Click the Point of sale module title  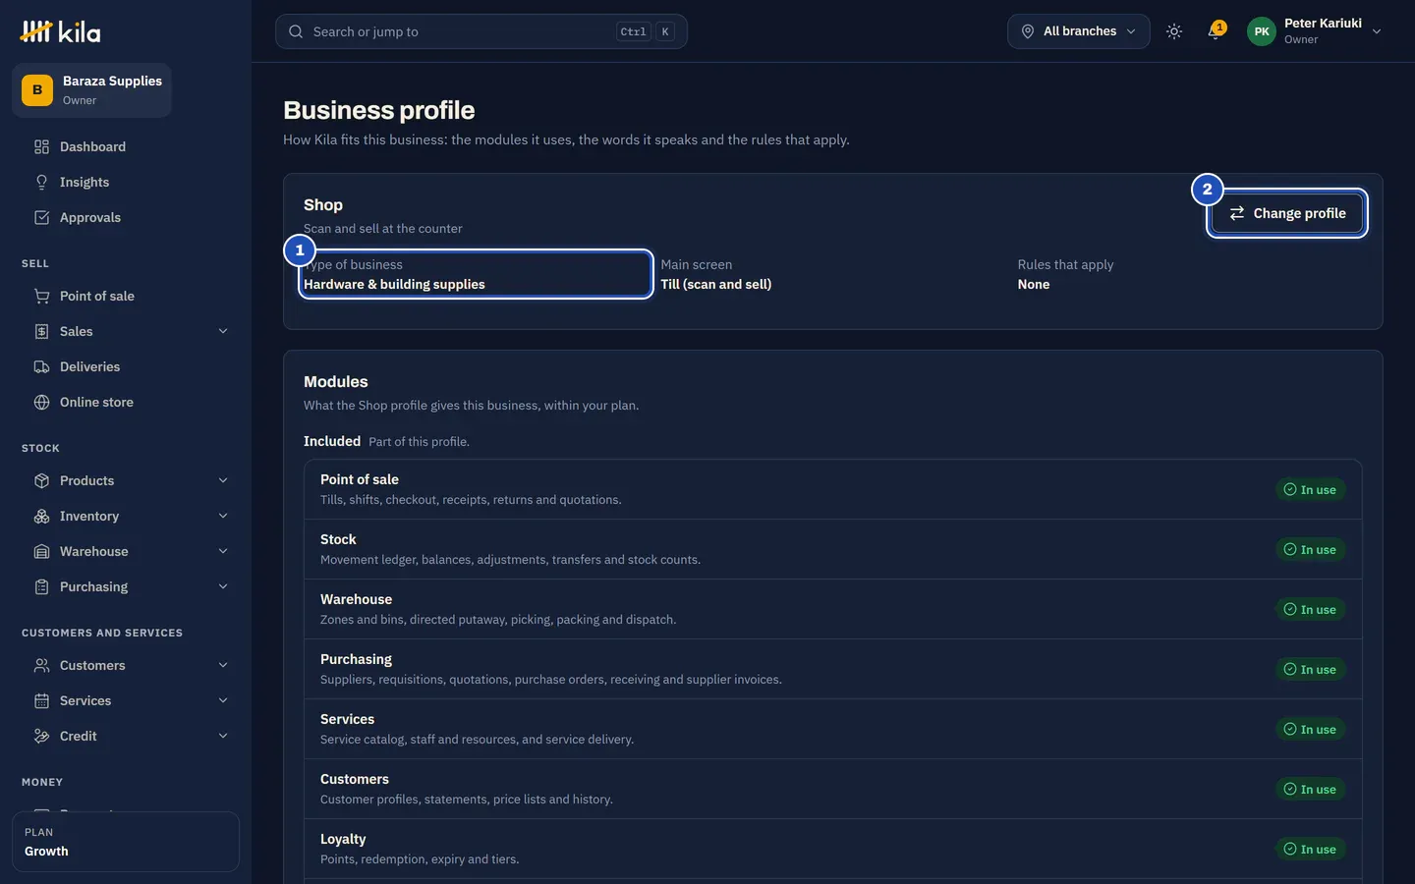coord(360,480)
